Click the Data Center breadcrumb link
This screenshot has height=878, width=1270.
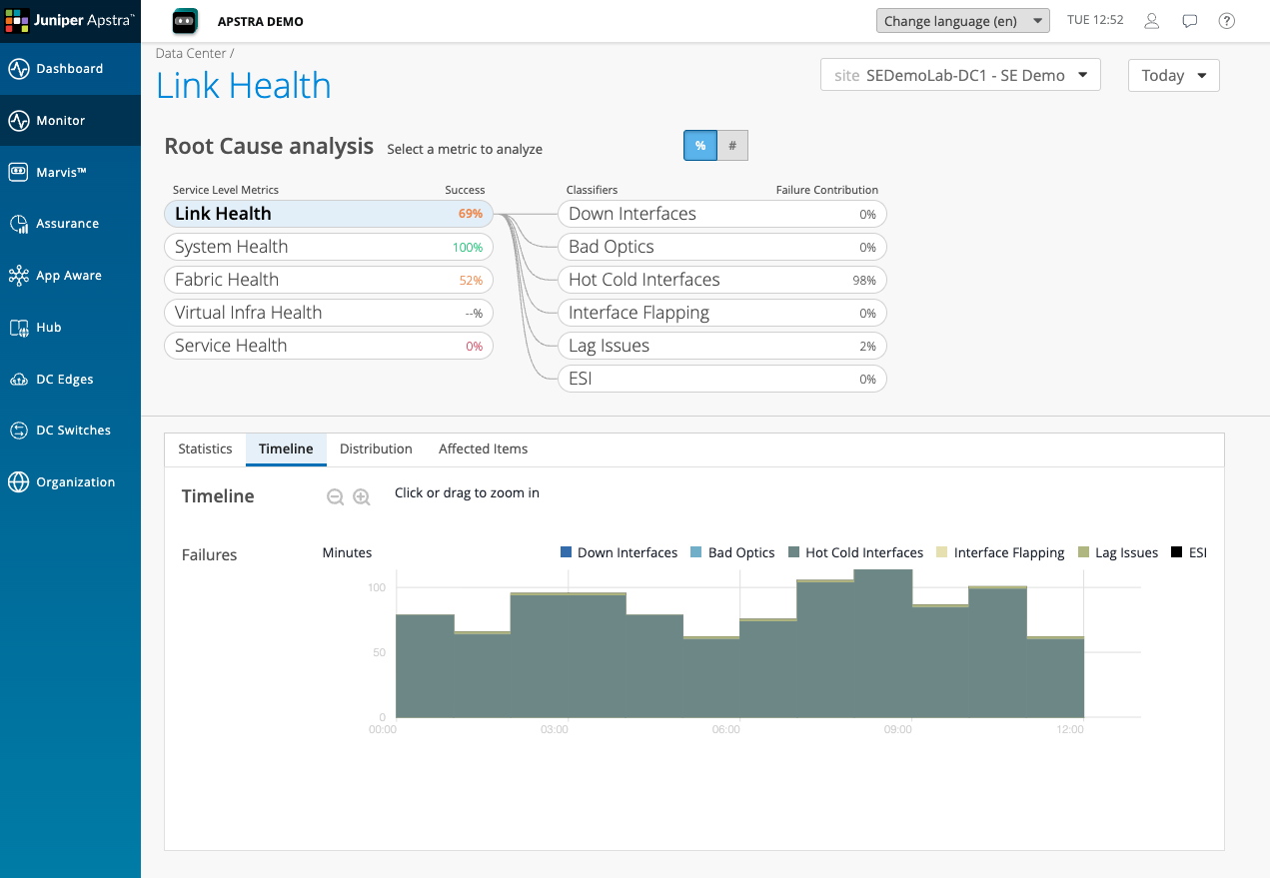point(191,53)
